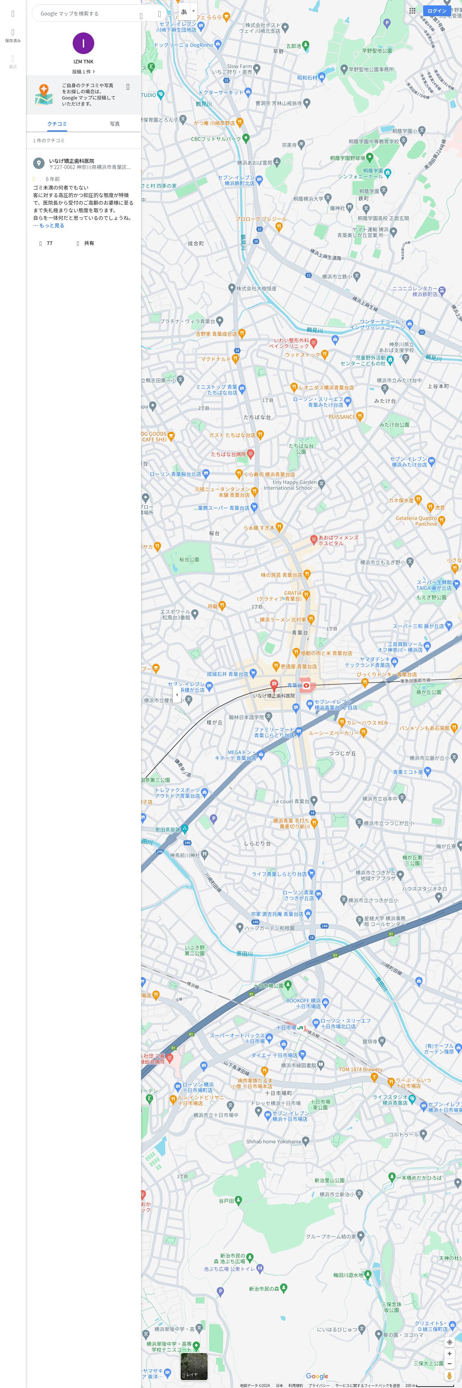The image size is (462, 1388).
Task: Click the show your location button
Action: (x=450, y=1342)
